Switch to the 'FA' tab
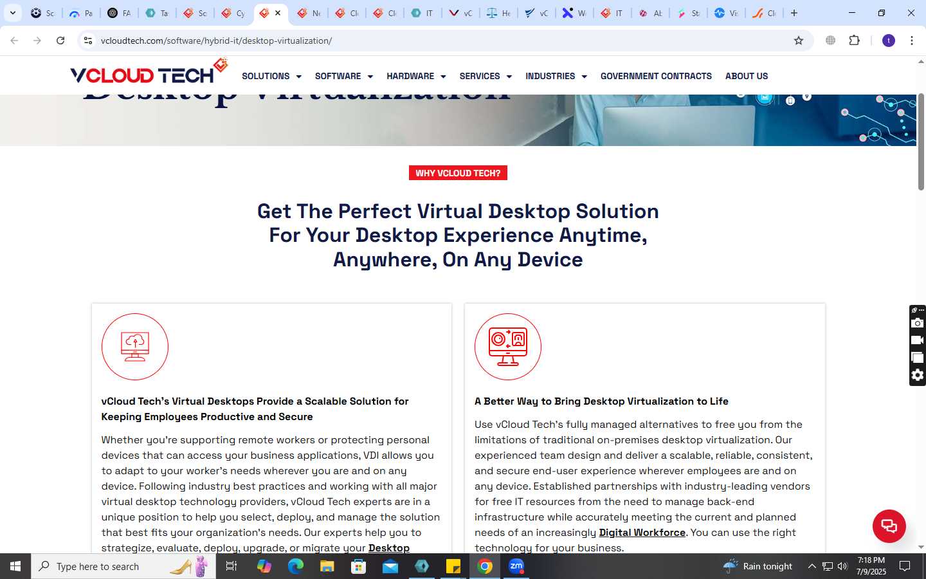The height and width of the screenshot is (579, 926). click(119, 13)
